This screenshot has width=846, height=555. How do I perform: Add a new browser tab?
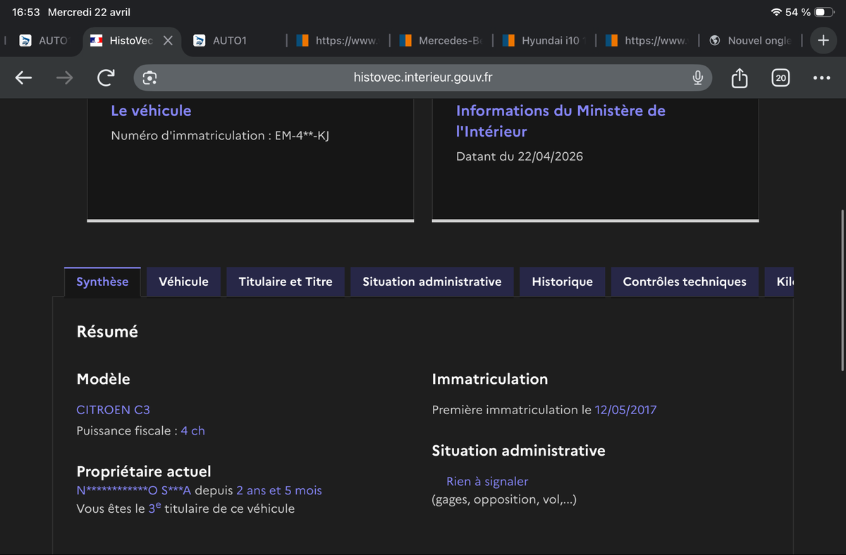point(823,41)
